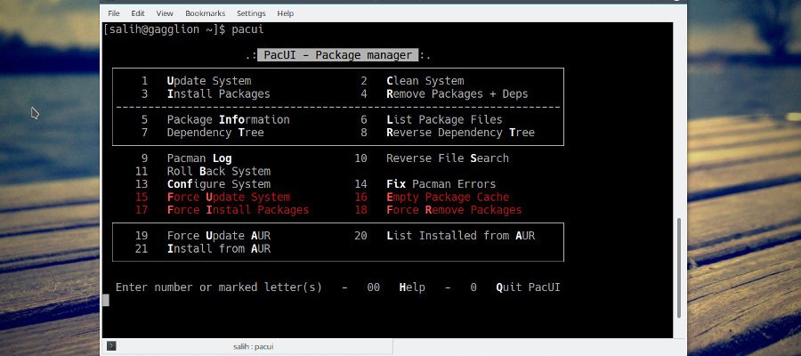Viewport: 801px width, 356px height.
Task: Click the 'Pacman Log' entry
Action: pos(199,158)
